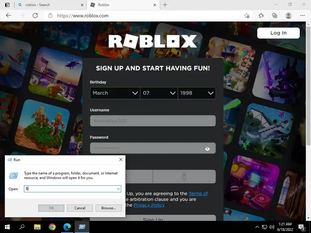311x233 pixels.
Task: Click the Roblox logo
Action: [153, 41]
